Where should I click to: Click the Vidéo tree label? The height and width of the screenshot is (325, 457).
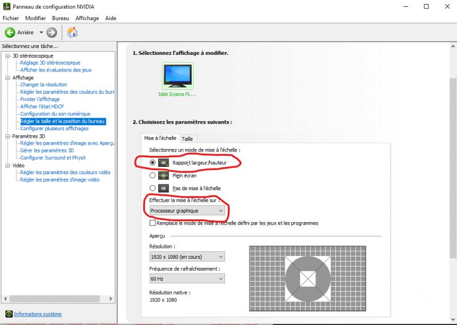click(18, 166)
